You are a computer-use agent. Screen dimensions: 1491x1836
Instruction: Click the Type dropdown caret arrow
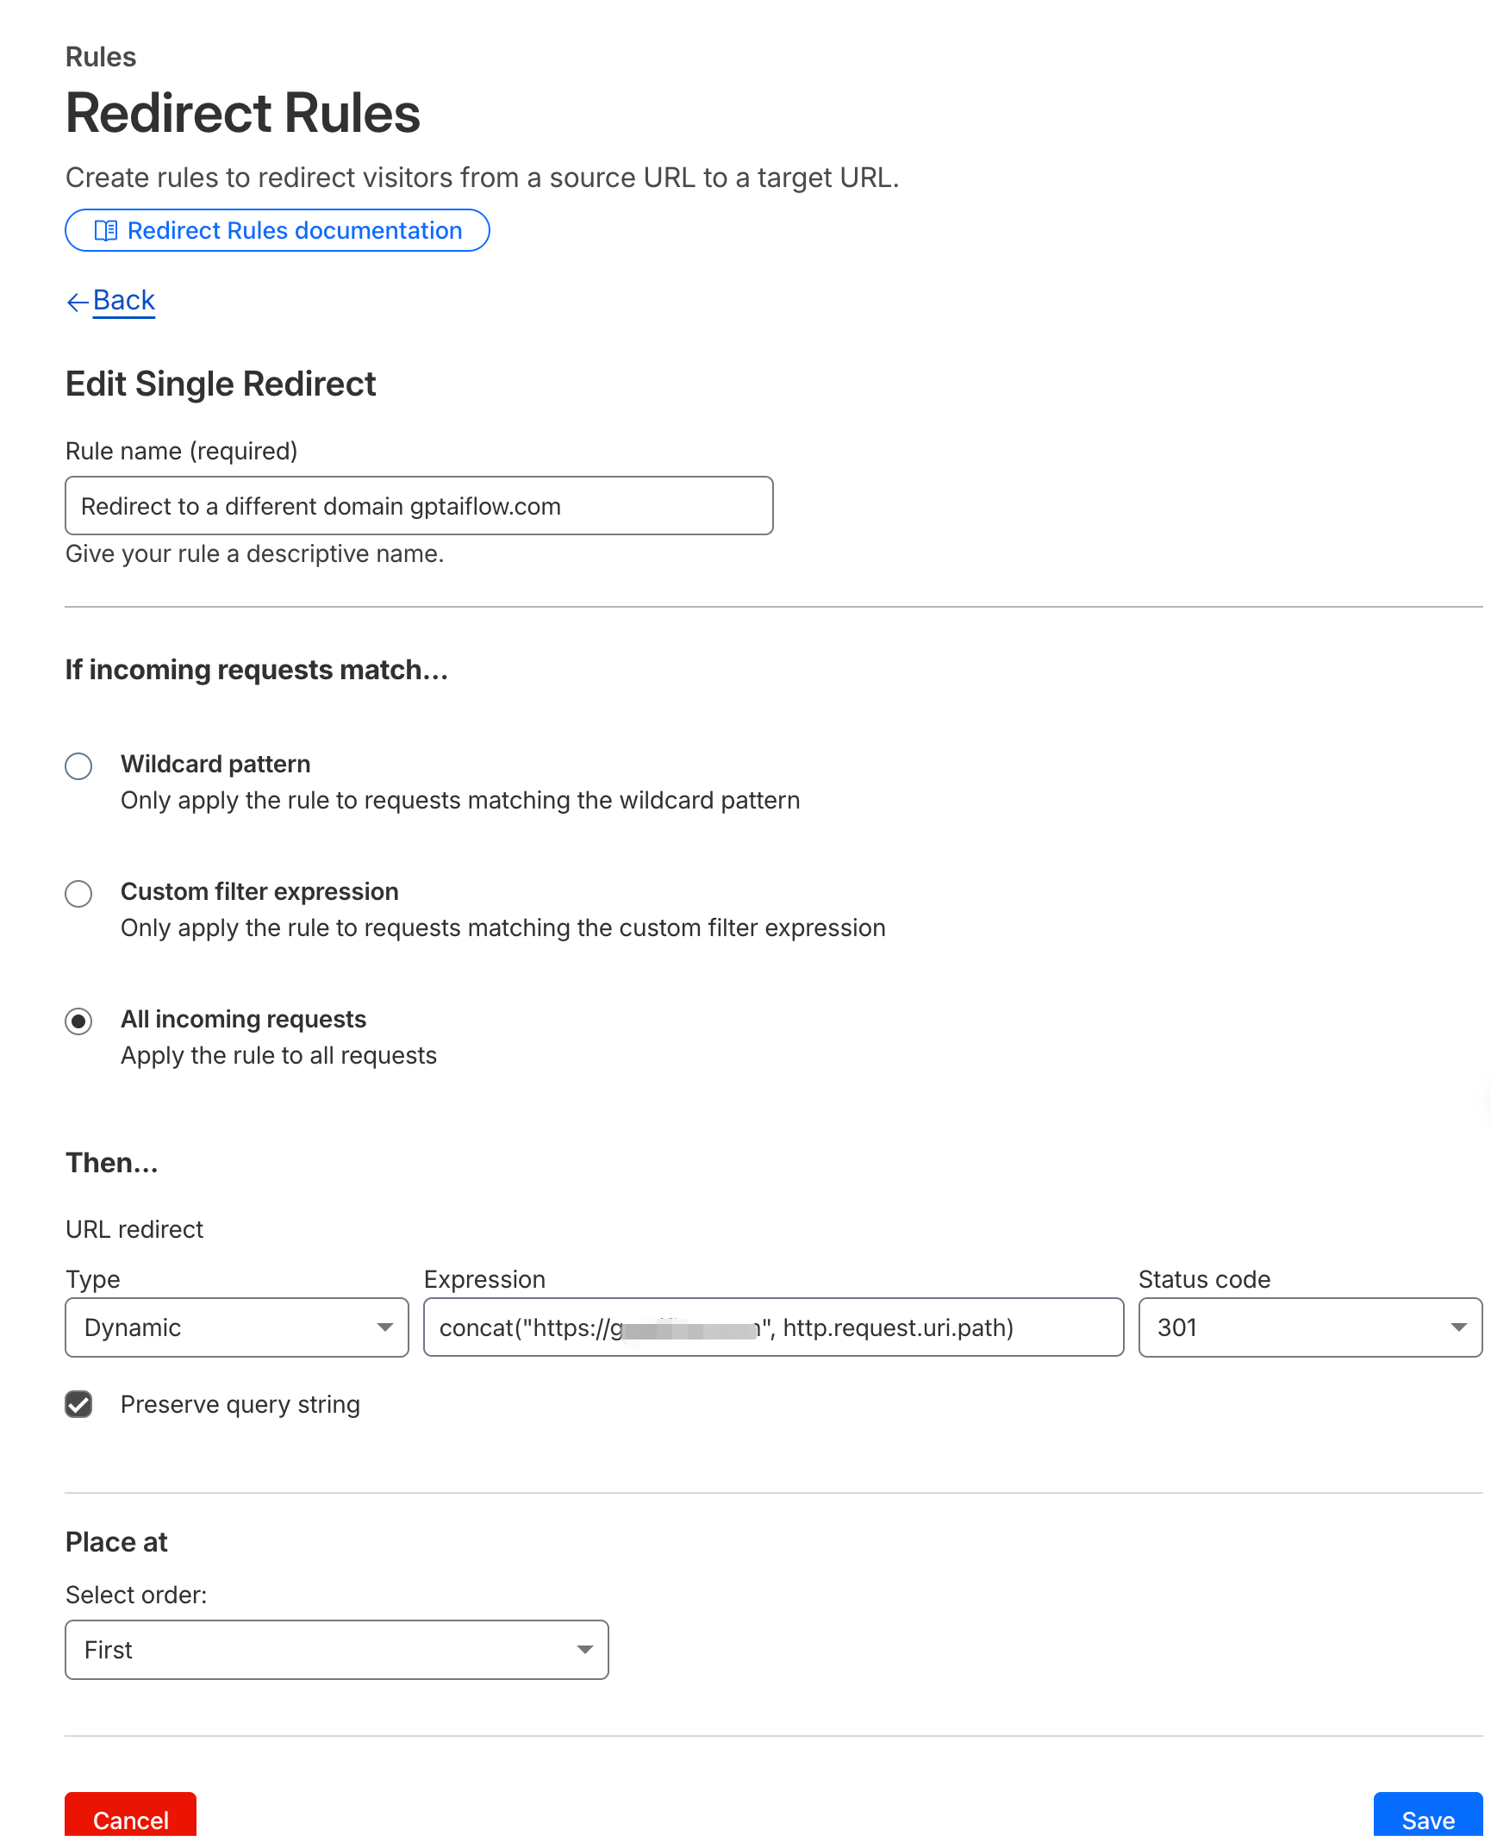pos(385,1327)
